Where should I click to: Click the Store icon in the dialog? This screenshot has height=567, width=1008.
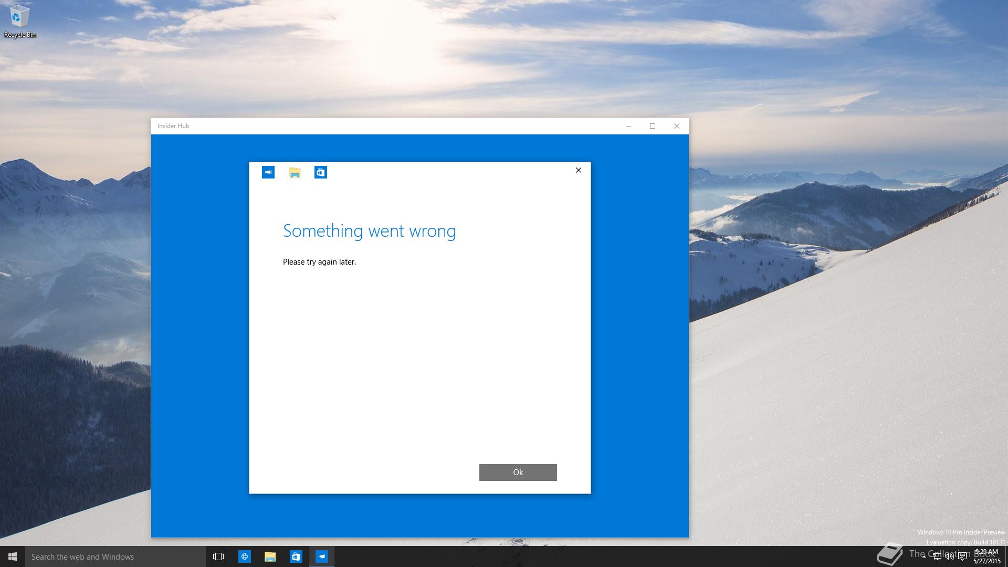(321, 172)
